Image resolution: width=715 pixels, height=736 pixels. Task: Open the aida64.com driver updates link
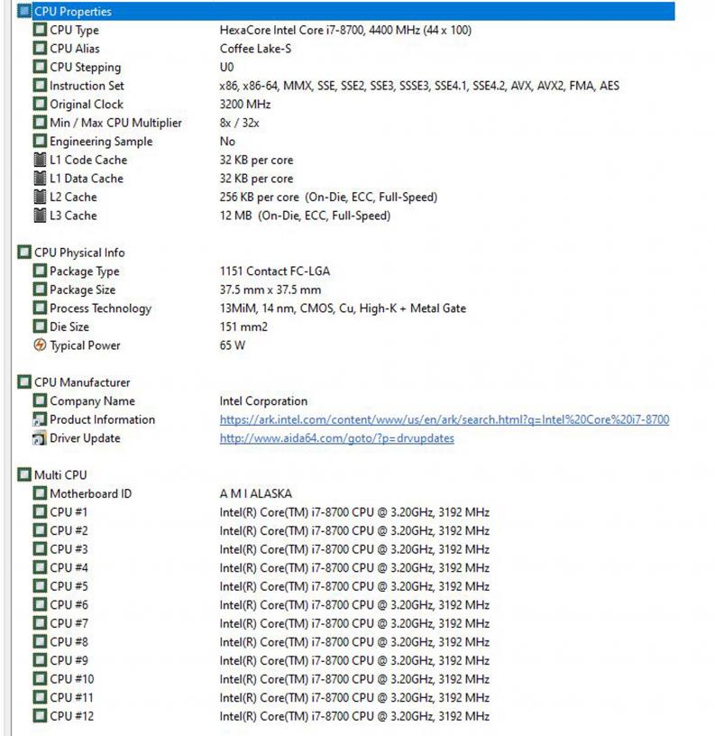coord(337,438)
